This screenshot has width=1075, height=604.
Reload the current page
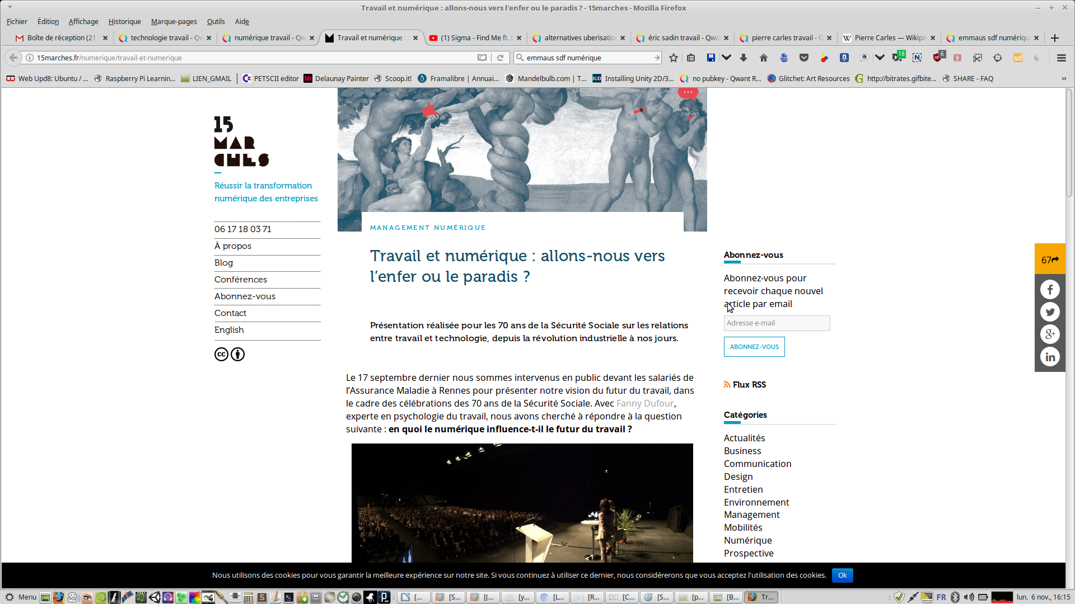(501, 58)
